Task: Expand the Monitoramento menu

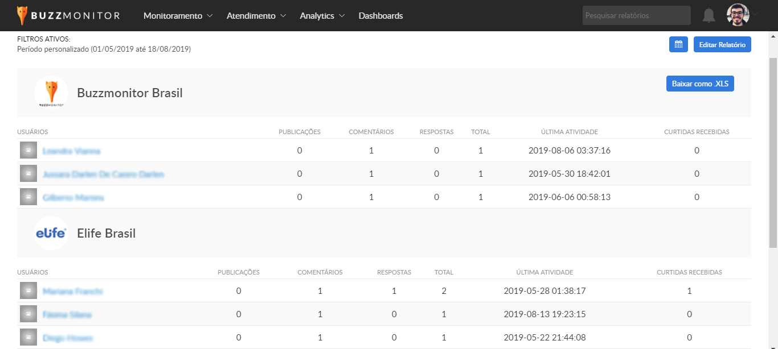Action: coord(178,16)
